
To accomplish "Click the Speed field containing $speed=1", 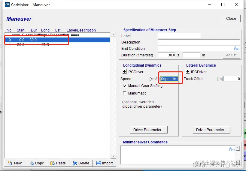I will [x=169, y=79].
